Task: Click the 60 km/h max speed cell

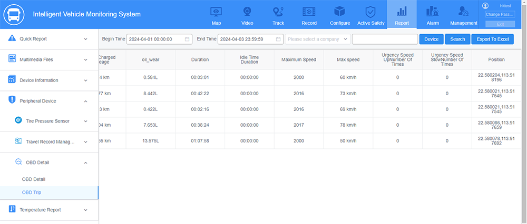Action: click(348, 77)
